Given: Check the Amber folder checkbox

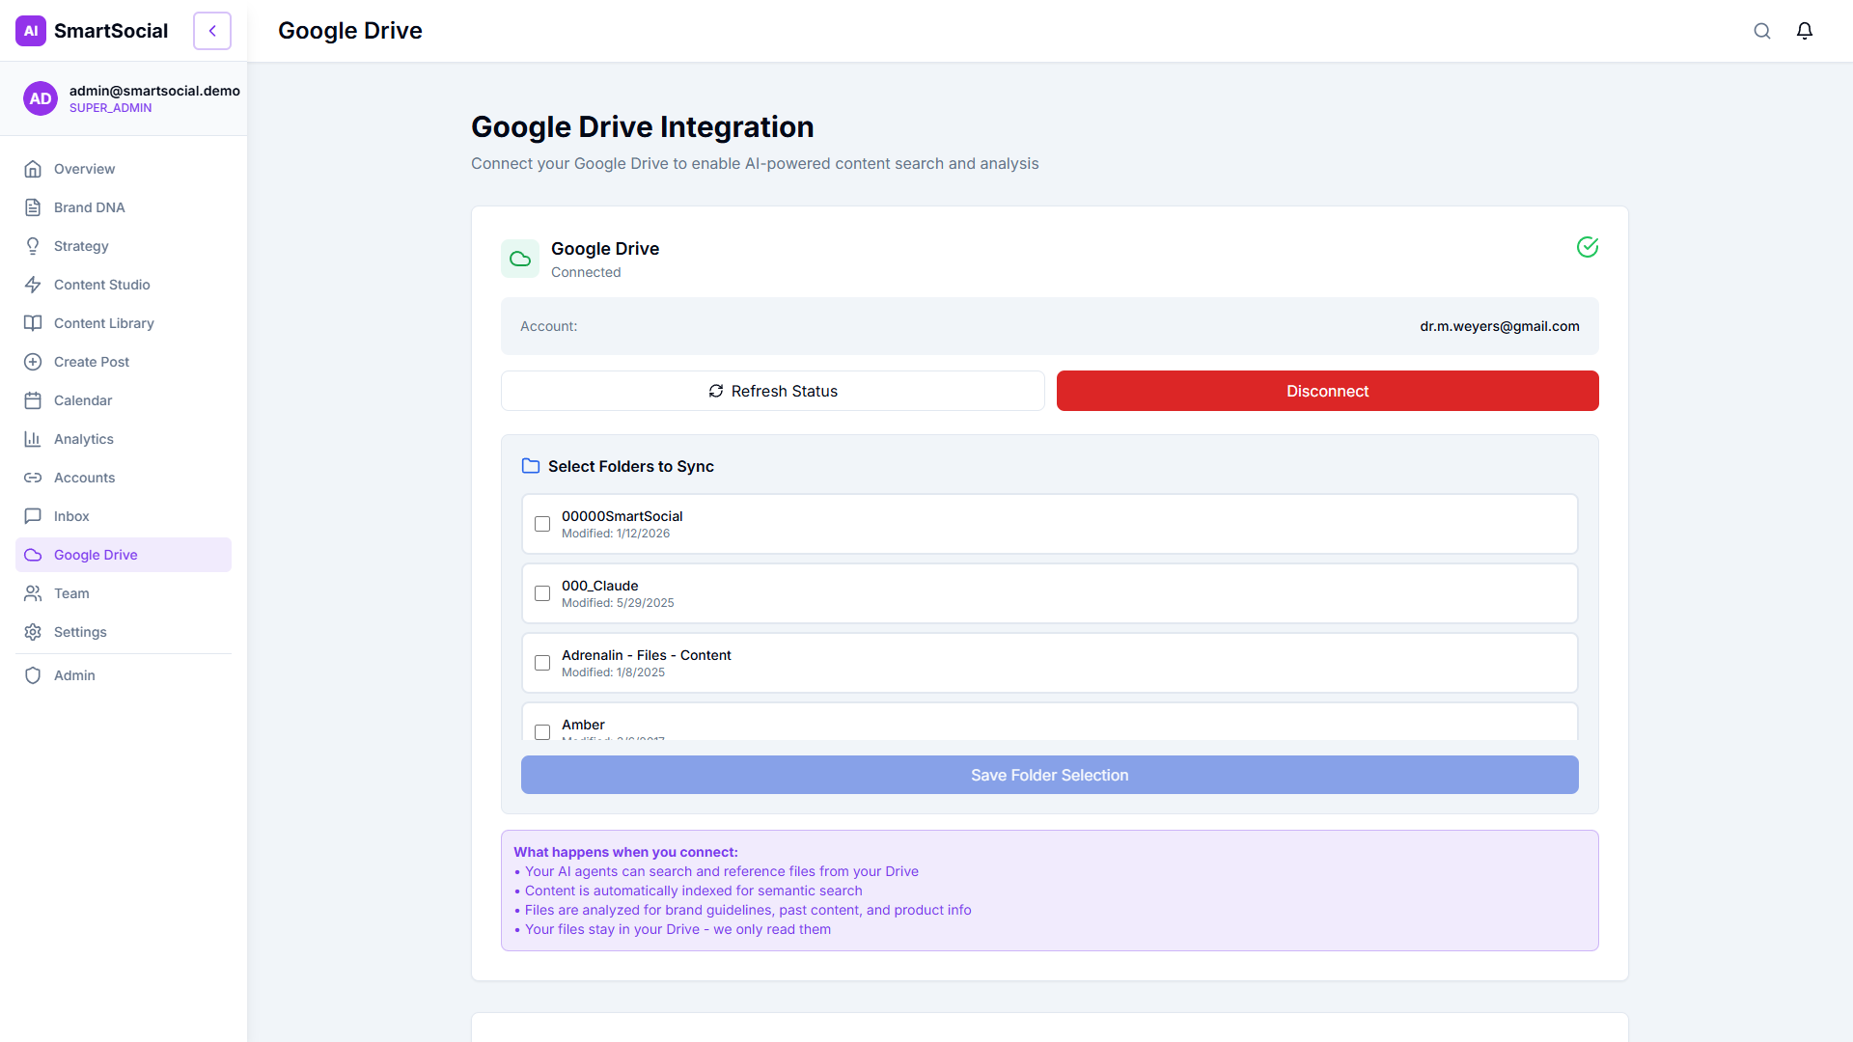Looking at the screenshot, I should [542, 732].
